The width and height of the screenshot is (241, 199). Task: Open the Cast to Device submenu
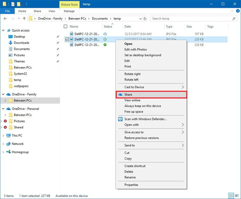(151, 87)
